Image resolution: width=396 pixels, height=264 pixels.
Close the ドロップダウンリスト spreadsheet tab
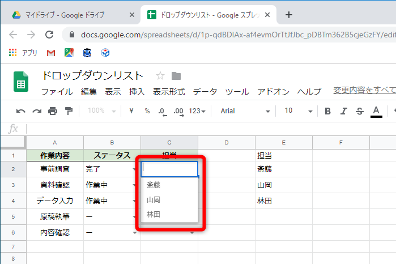coord(267,15)
